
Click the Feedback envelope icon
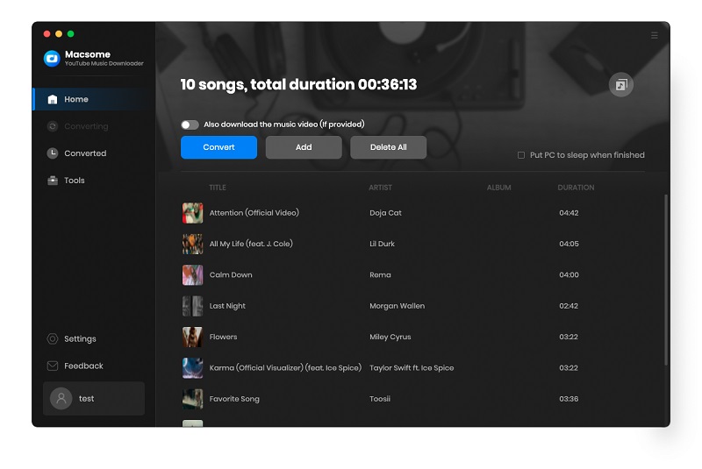point(53,366)
